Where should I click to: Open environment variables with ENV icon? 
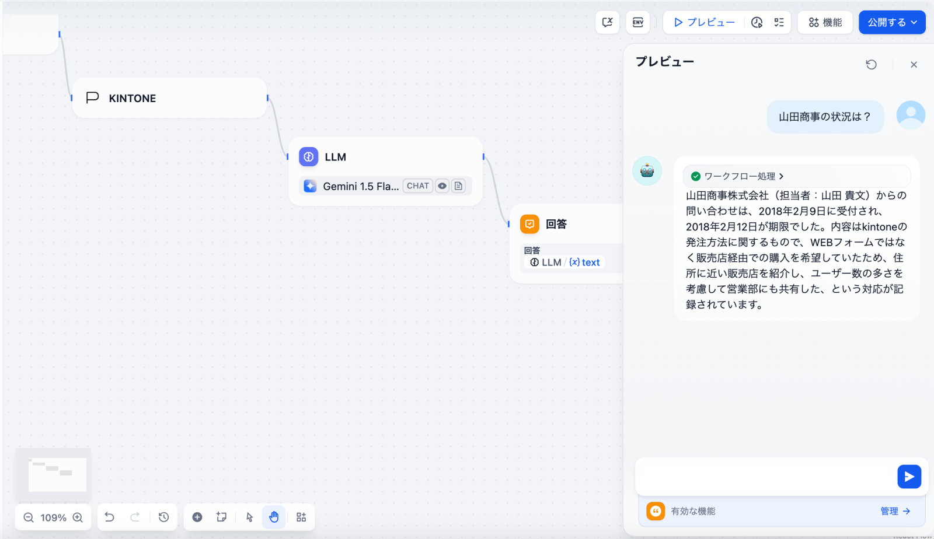pos(637,22)
